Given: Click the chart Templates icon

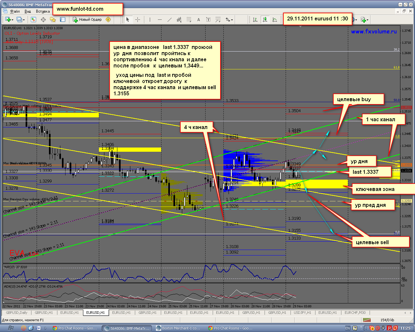Looking at the screenshot, I should click(x=363, y=19).
